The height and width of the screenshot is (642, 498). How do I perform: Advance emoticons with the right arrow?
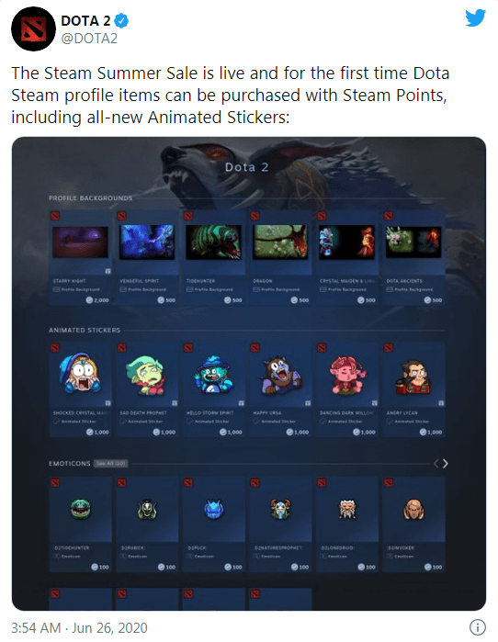[x=446, y=464]
